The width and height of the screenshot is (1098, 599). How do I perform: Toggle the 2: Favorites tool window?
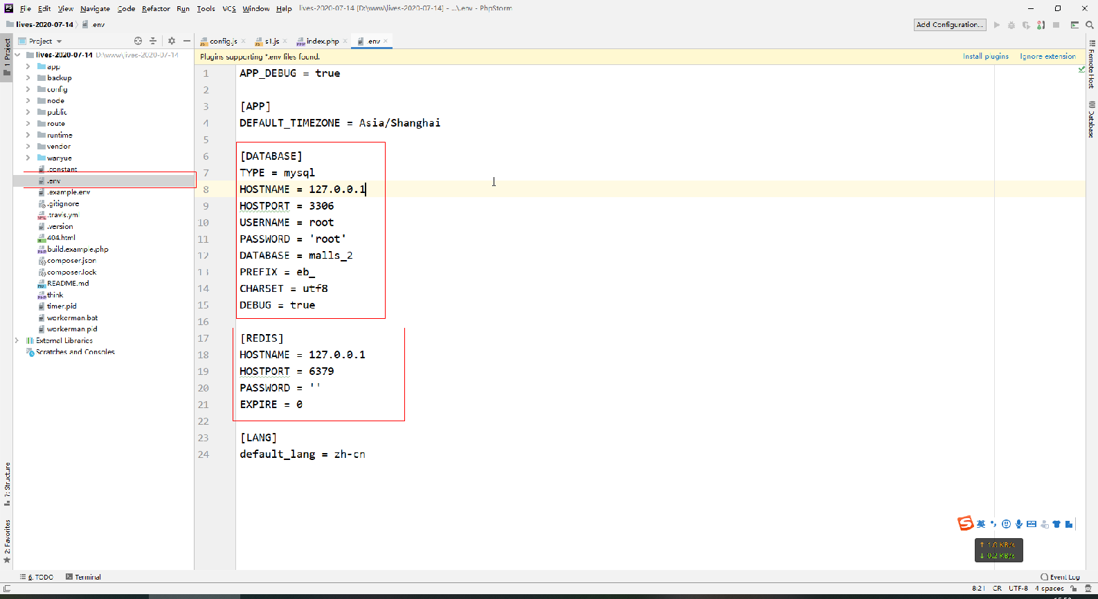(x=7, y=541)
